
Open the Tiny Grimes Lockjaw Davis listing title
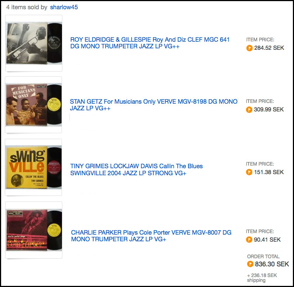tap(136, 169)
